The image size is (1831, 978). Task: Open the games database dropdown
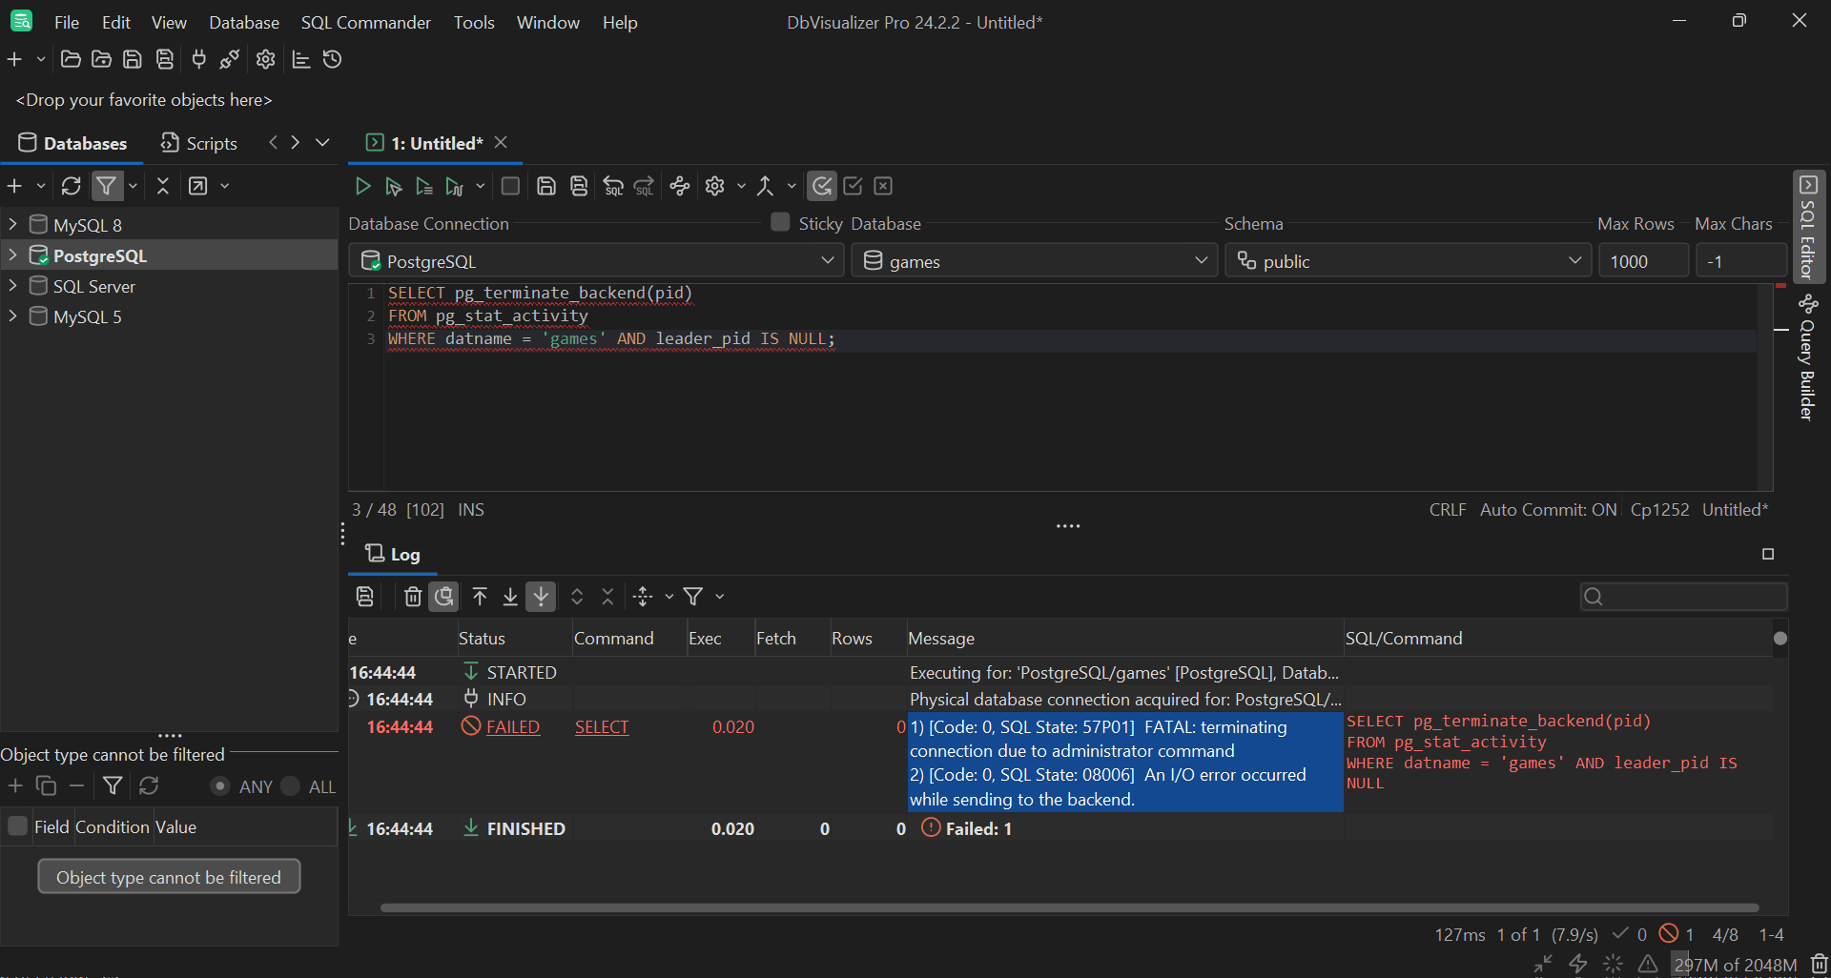pyautogui.click(x=1034, y=261)
